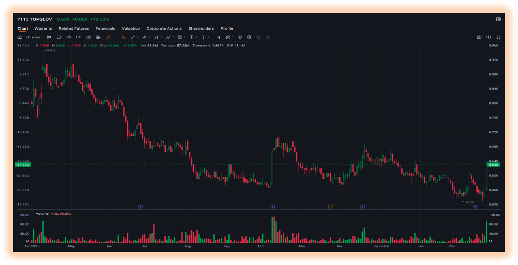Enter fullscreen chart mode
The width and height of the screenshot is (518, 265).
pos(498,37)
